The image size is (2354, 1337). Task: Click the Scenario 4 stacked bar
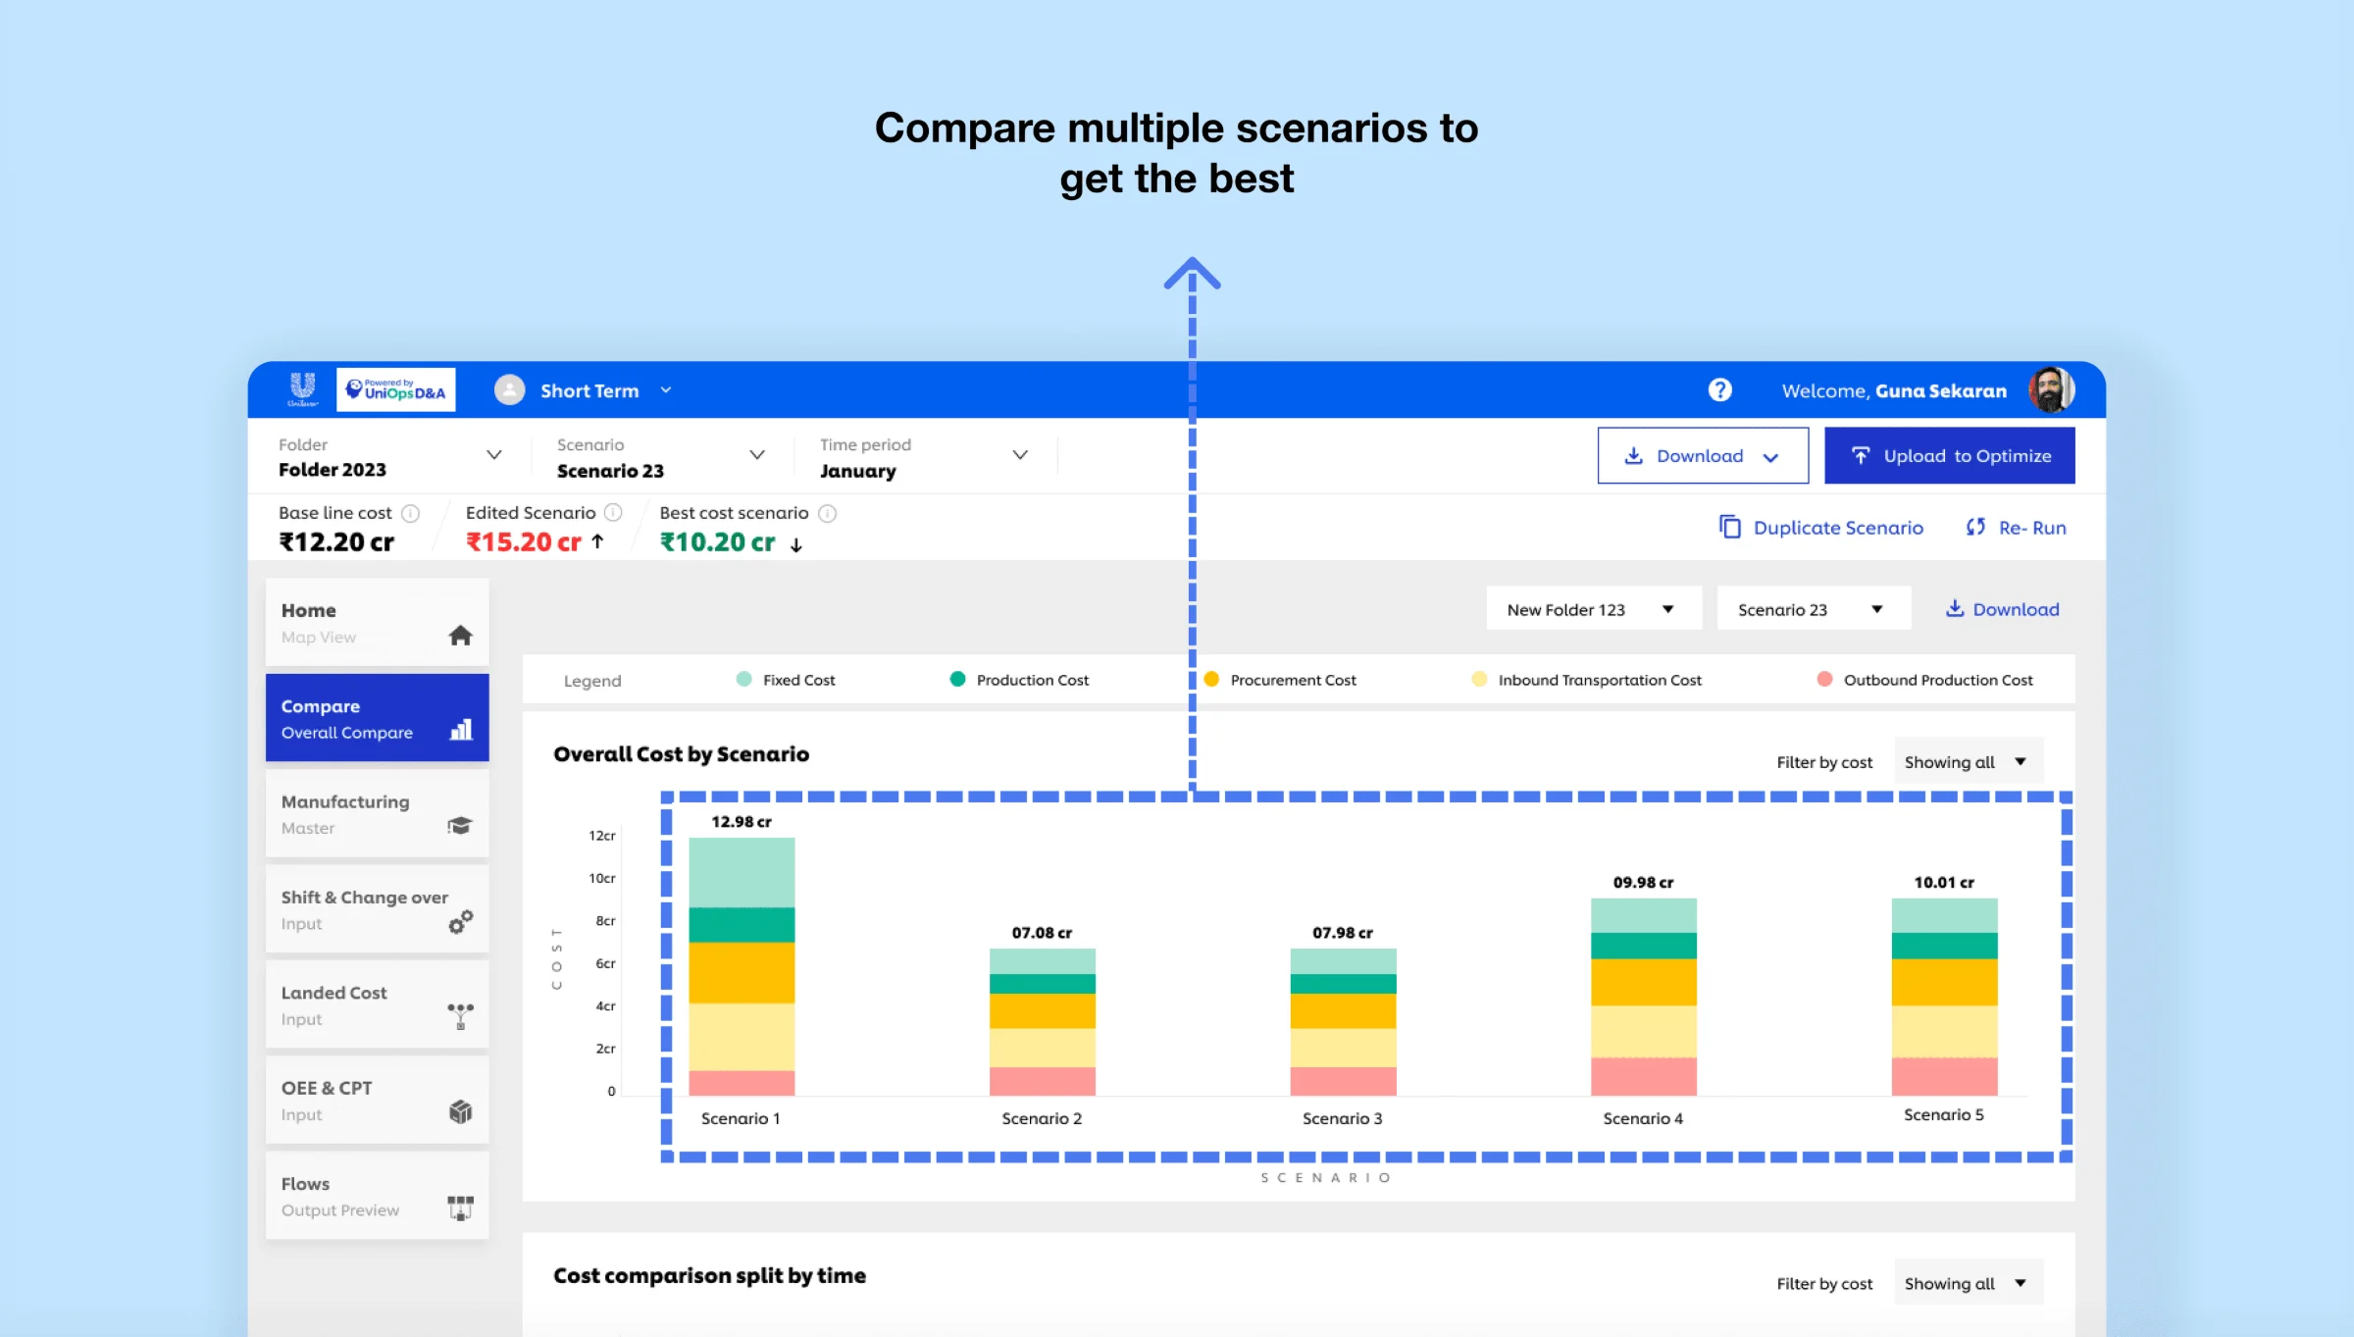pos(1643,997)
